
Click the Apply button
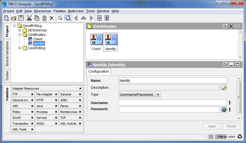212,126
